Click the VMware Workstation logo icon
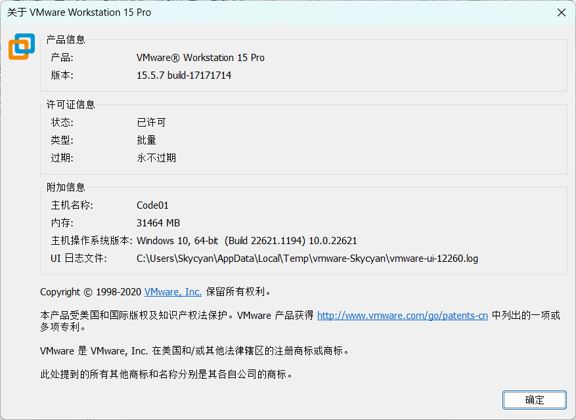The image size is (576, 420). (22, 46)
